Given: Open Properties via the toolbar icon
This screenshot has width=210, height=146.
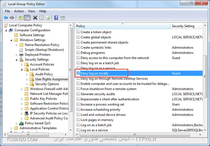Looking at the screenshot, I should pyautogui.click(x=42, y=18).
